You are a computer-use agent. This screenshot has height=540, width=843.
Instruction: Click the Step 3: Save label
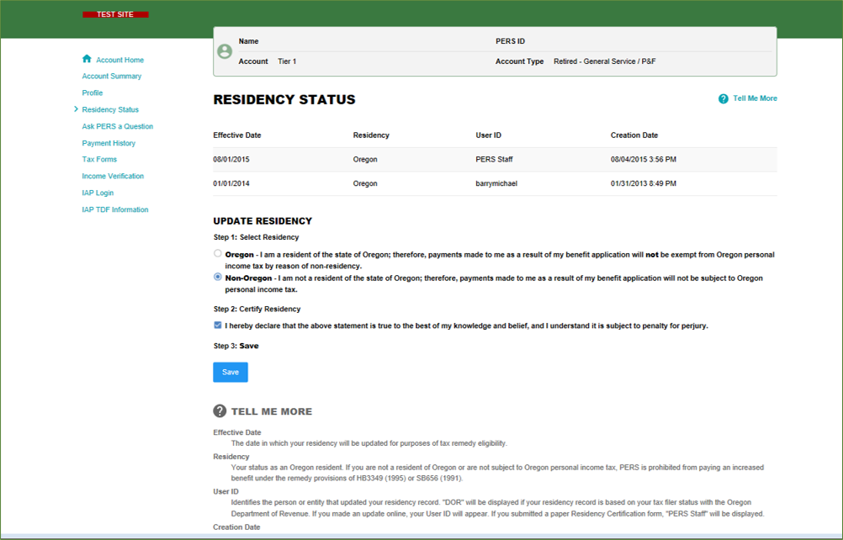236,346
